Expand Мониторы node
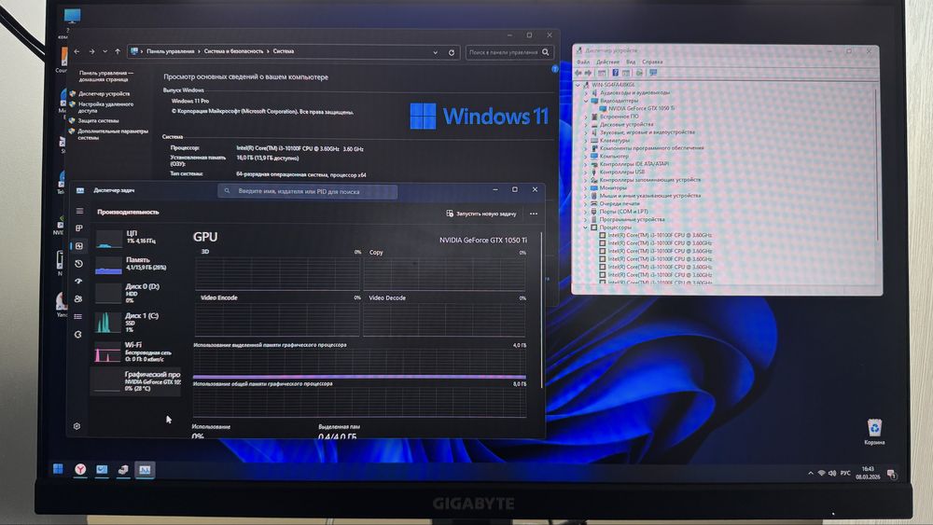Image resolution: width=933 pixels, height=525 pixels. click(586, 187)
